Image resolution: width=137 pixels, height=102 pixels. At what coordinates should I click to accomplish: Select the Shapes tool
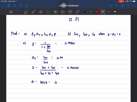(41, 12)
